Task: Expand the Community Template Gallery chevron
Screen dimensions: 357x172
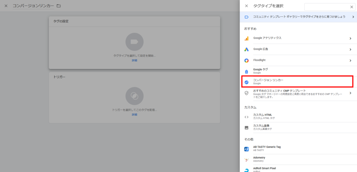Action: click(353, 17)
